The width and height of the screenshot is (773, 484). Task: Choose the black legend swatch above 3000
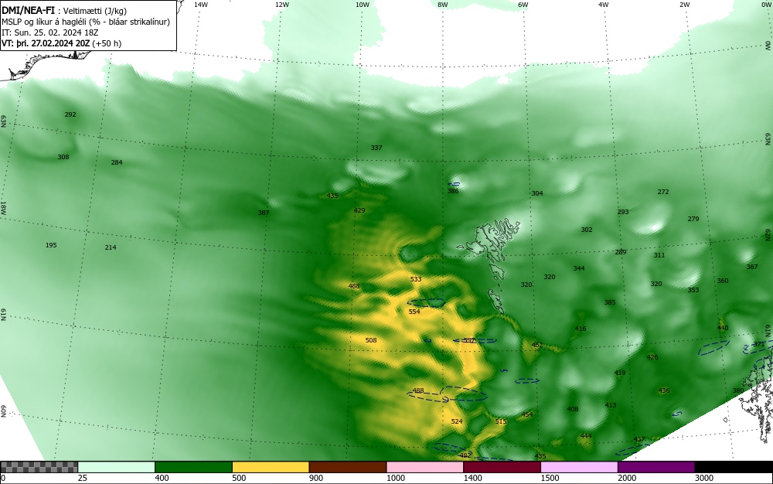click(x=734, y=467)
